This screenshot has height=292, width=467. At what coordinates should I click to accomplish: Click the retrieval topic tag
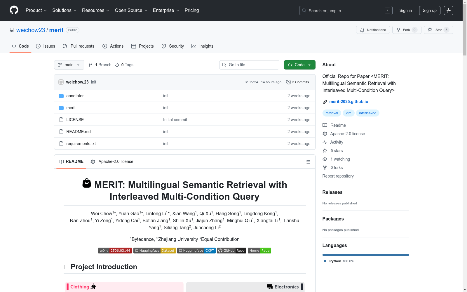332,113
